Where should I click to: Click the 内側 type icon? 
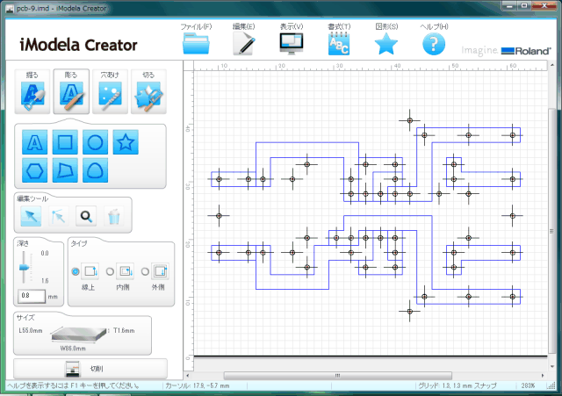(125, 271)
